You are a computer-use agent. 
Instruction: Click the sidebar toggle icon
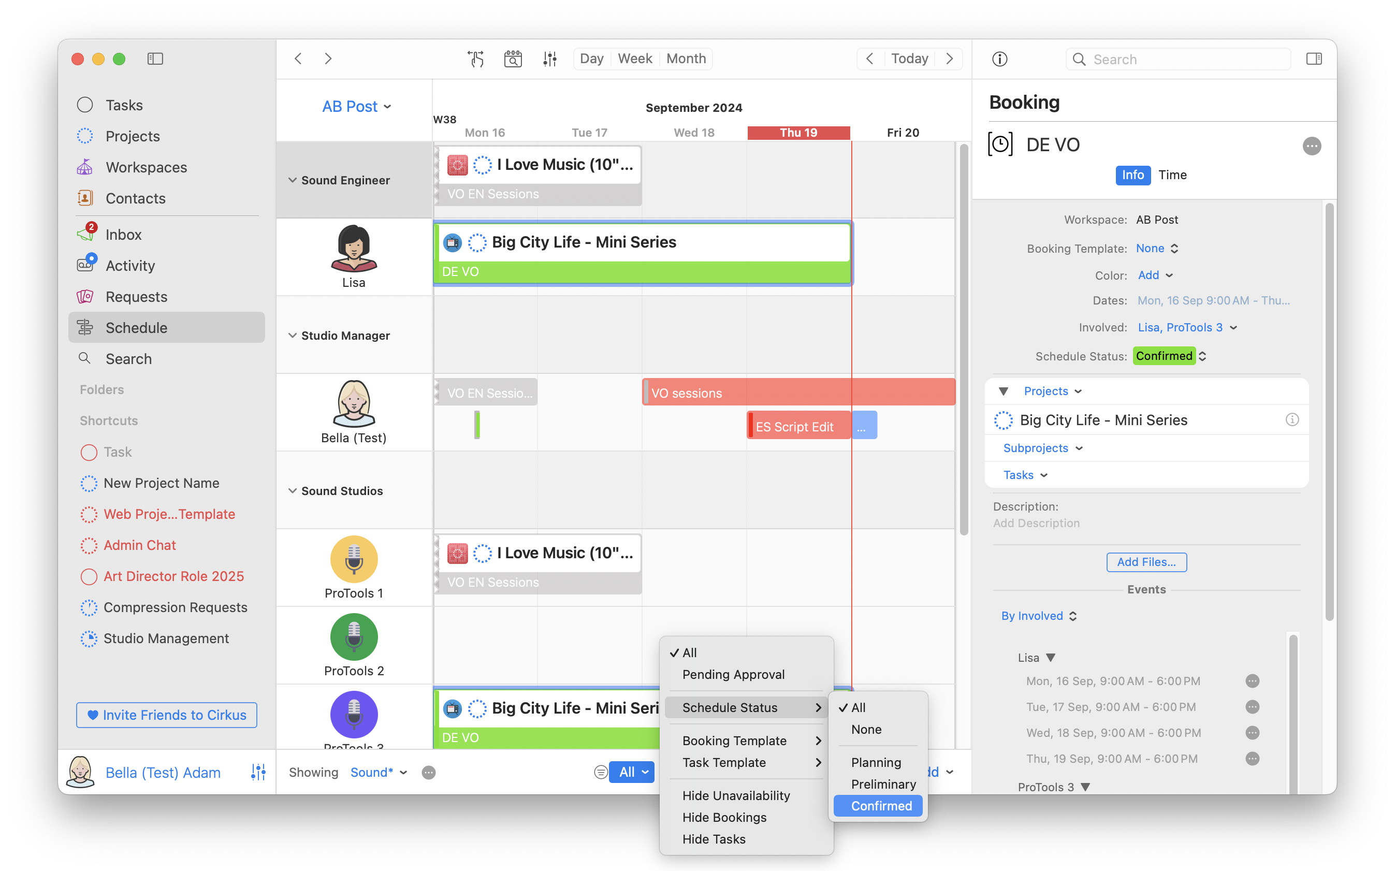tap(155, 59)
